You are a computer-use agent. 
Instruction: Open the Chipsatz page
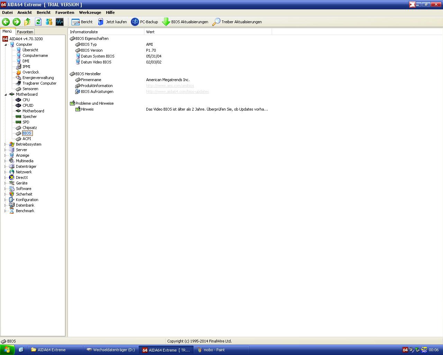pos(29,128)
